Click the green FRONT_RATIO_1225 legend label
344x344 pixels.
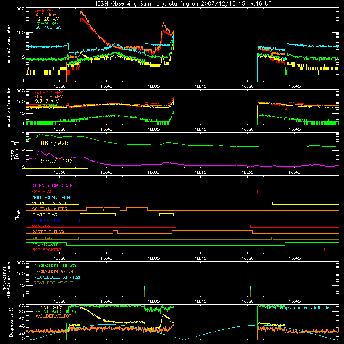pos(55,312)
